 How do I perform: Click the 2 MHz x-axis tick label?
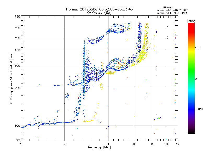click(x=65, y=144)
